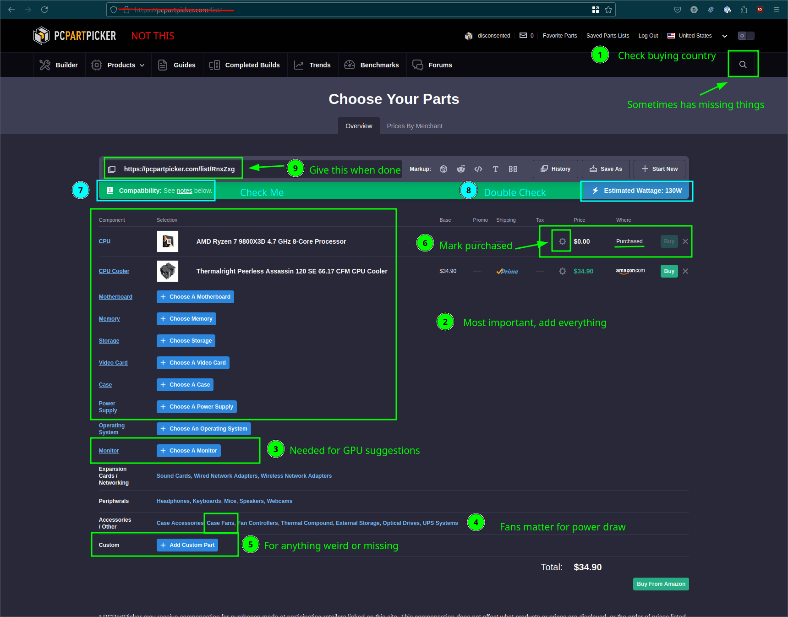Open the browser hamburger menu
The height and width of the screenshot is (617, 788).
[777, 10]
